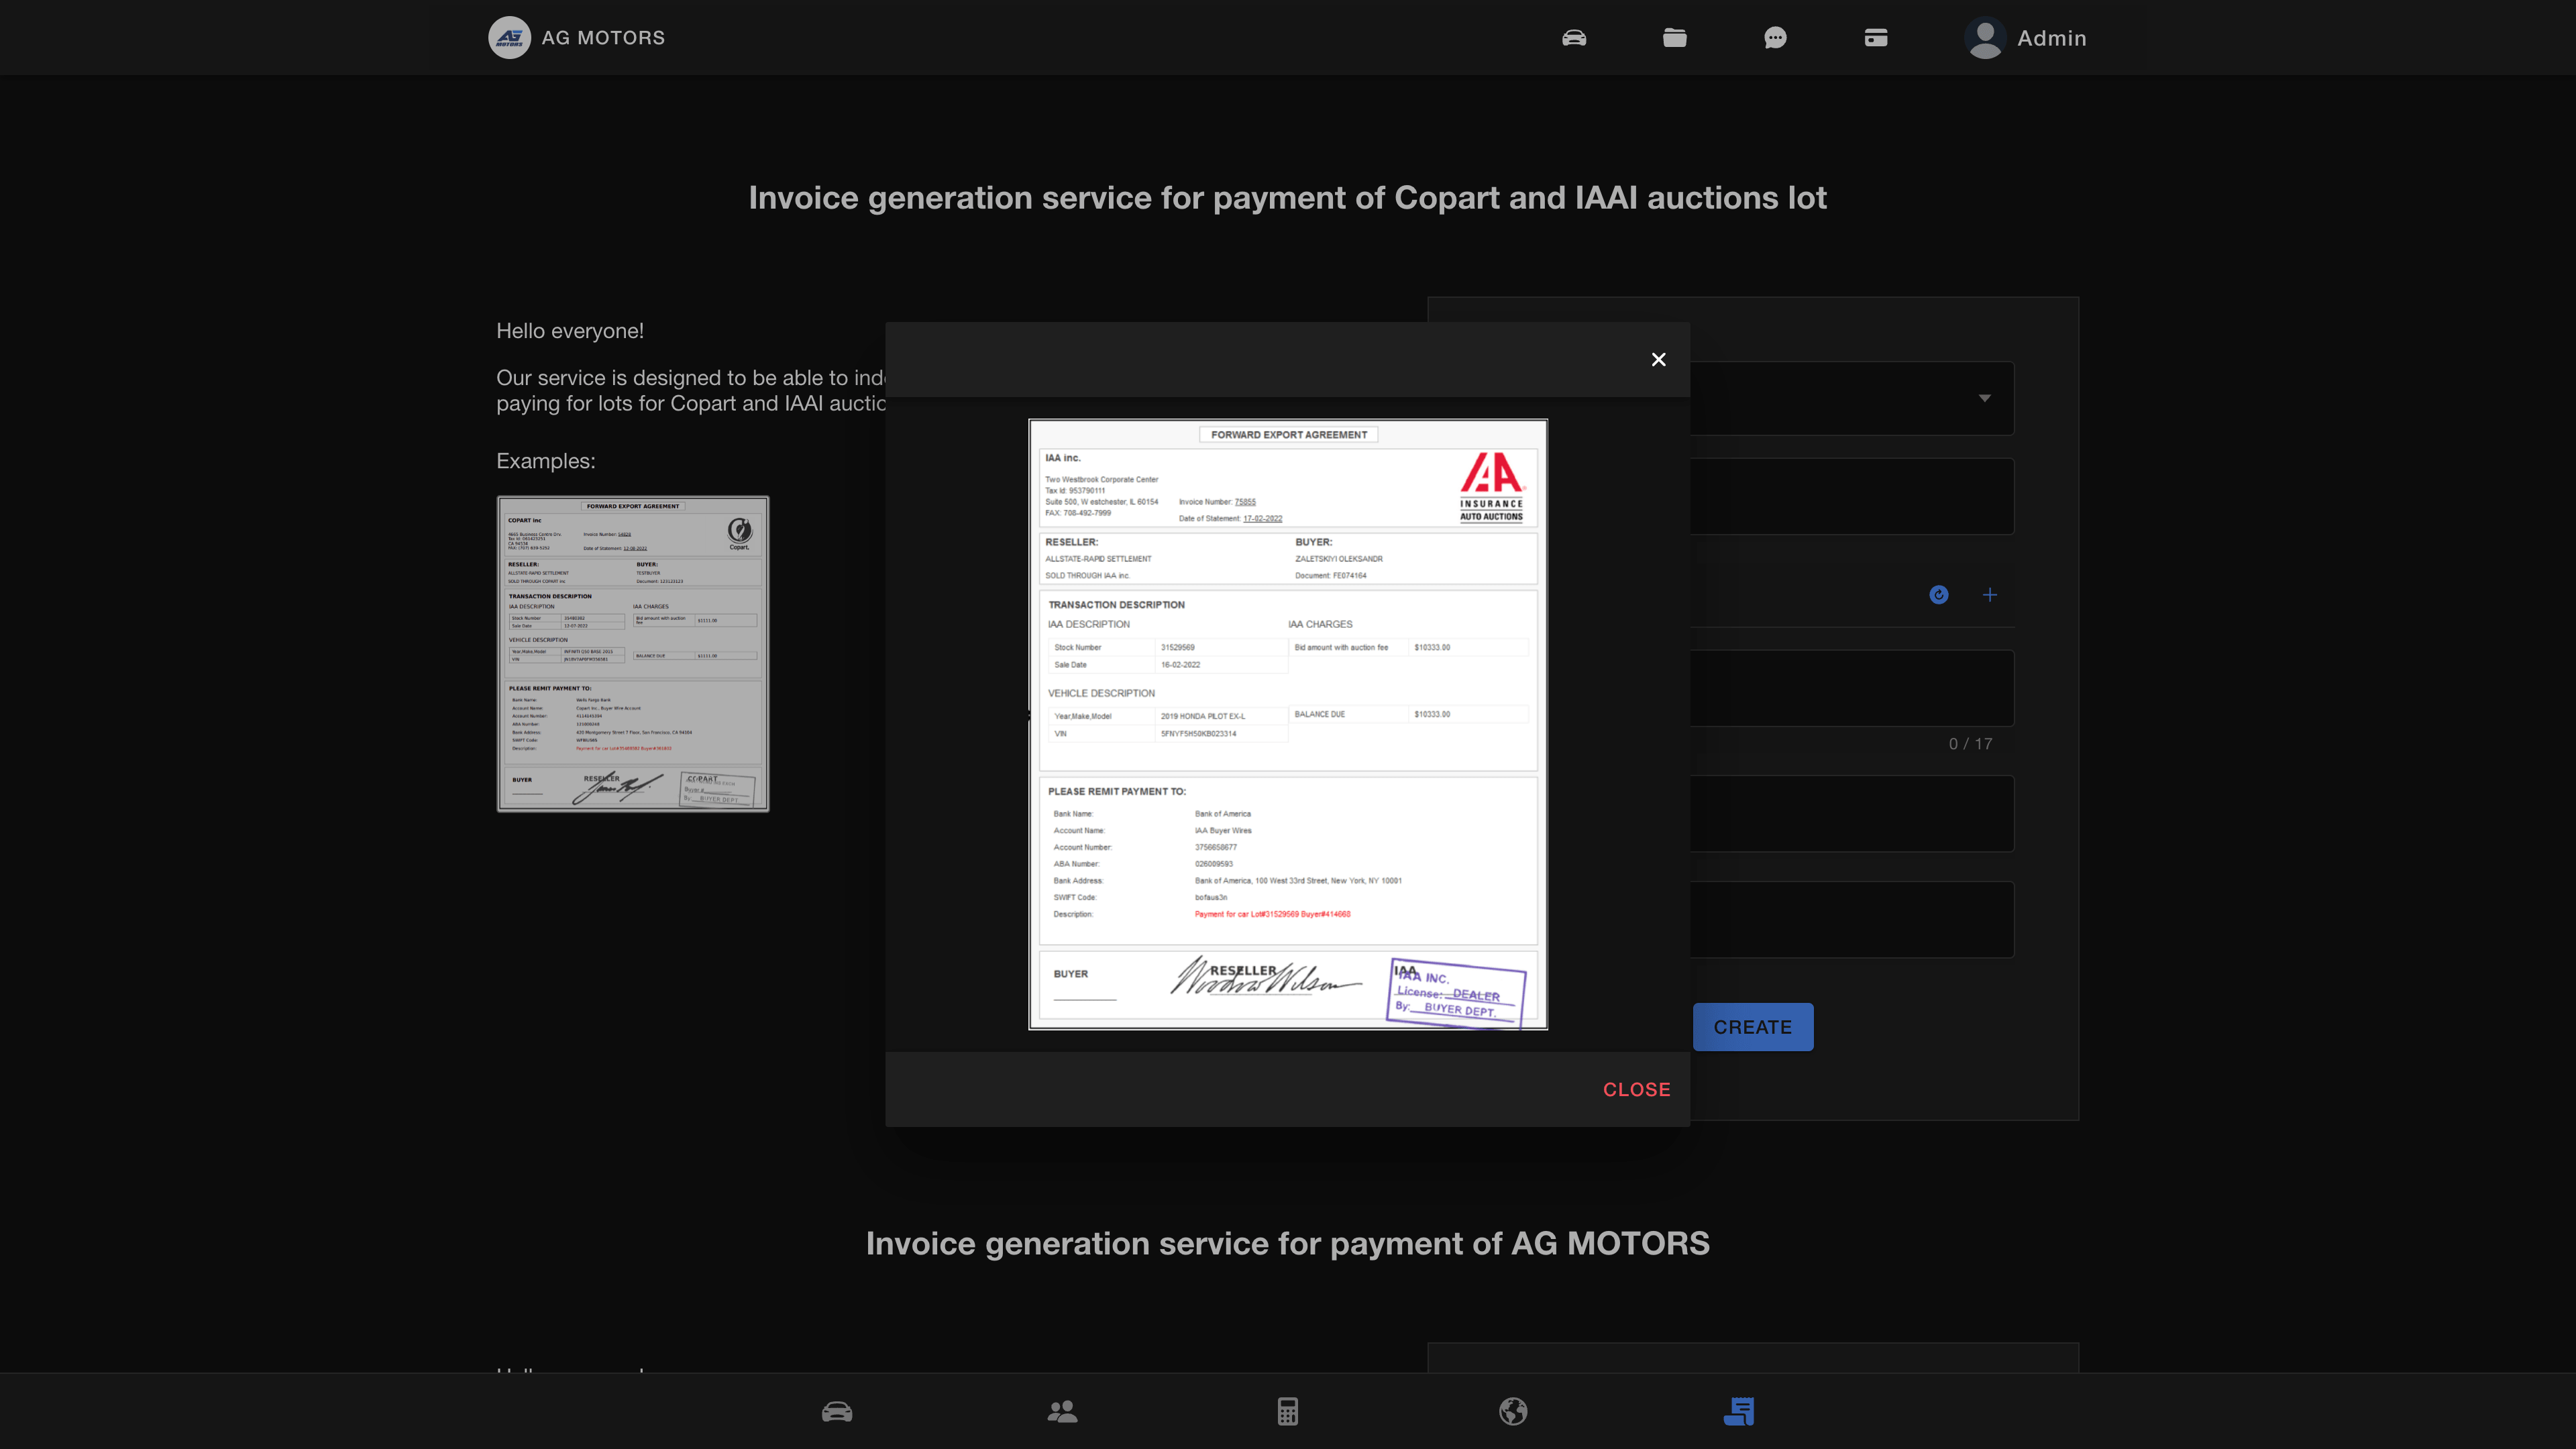
Task: Open the chat bubble icon in header
Action: tap(1775, 38)
